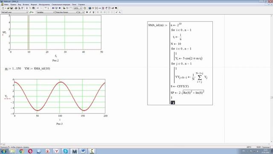Expand the My Site address dropdown
The width and height of the screenshot is (273, 154).
(x=27, y=12)
